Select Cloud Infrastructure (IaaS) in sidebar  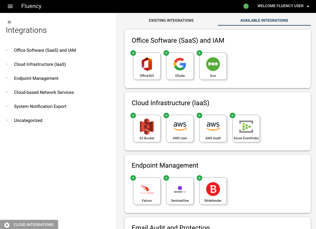(x=40, y=64)
